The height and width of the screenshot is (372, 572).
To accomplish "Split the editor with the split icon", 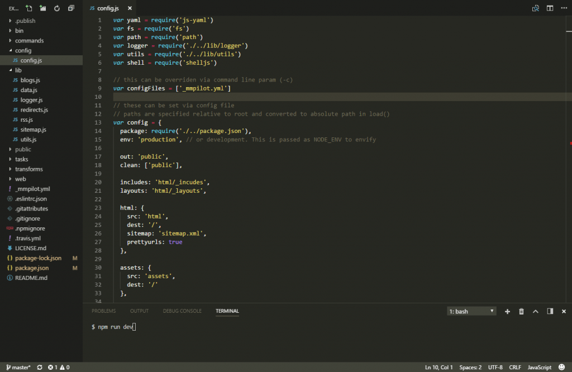I will click(x=550, y=8).
